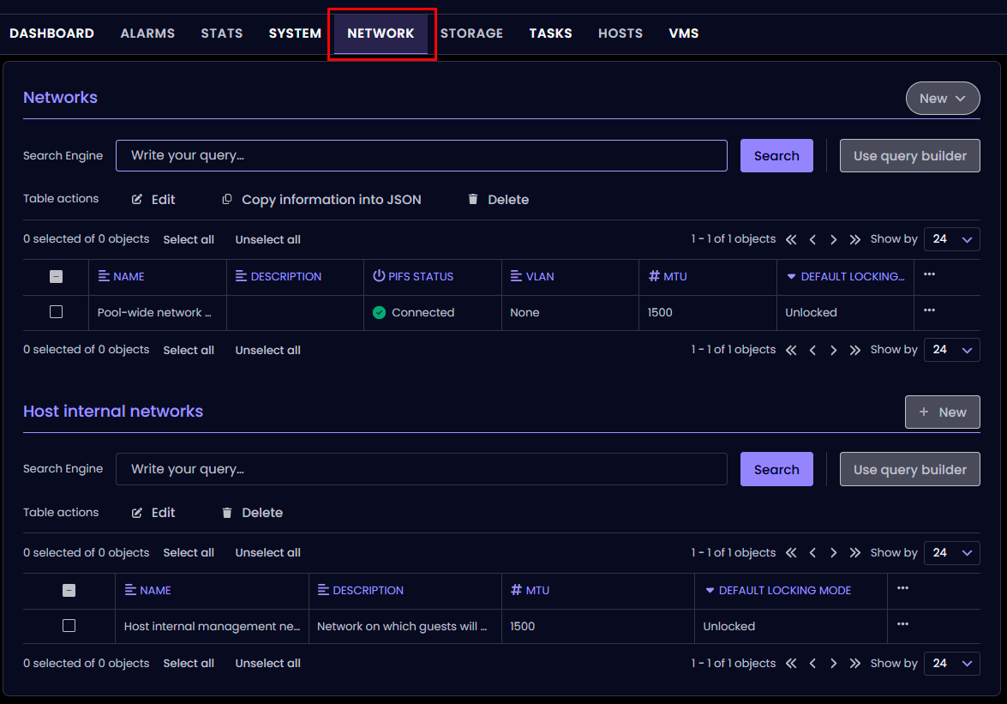Viewport: 1007px width, 704px height.
Task: Open Show by dropdown below Host internal networks table
Action: click(951, 664)
